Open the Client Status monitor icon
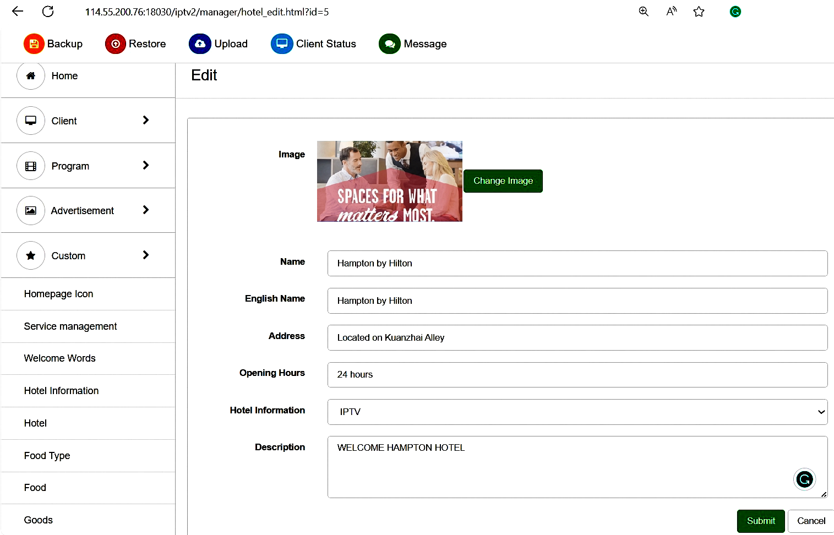This screenshot has width=834, height=535. tap(282, 43)
